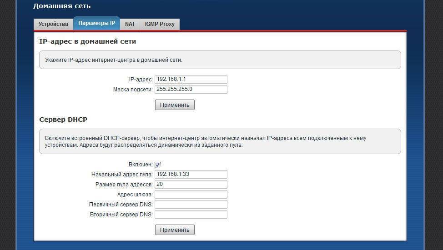This screenshot has height=250, width=443.
Task: Click the empty Адрес шлюза field
Action: pyautogui.click(x=191, y=194)
